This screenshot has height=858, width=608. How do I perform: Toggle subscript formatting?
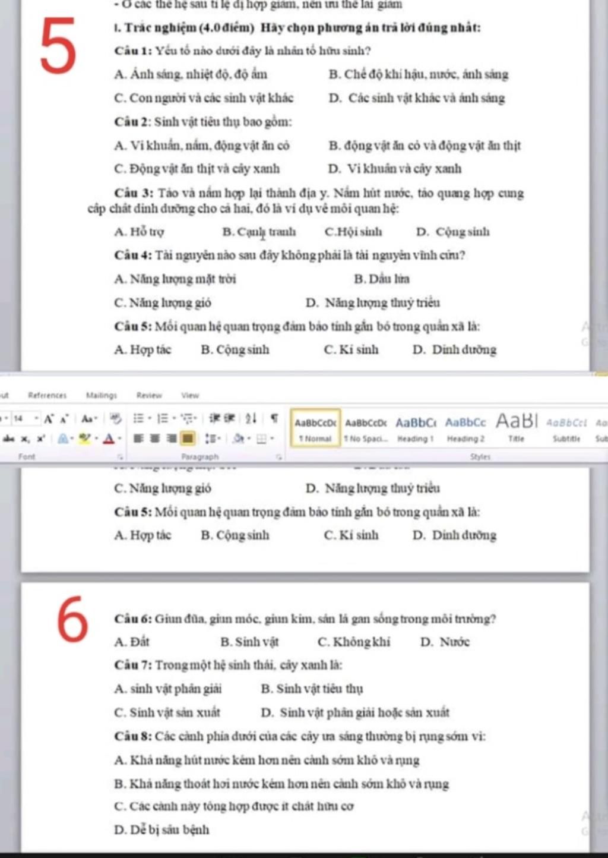pyautogui.click(x=25, y=439)
